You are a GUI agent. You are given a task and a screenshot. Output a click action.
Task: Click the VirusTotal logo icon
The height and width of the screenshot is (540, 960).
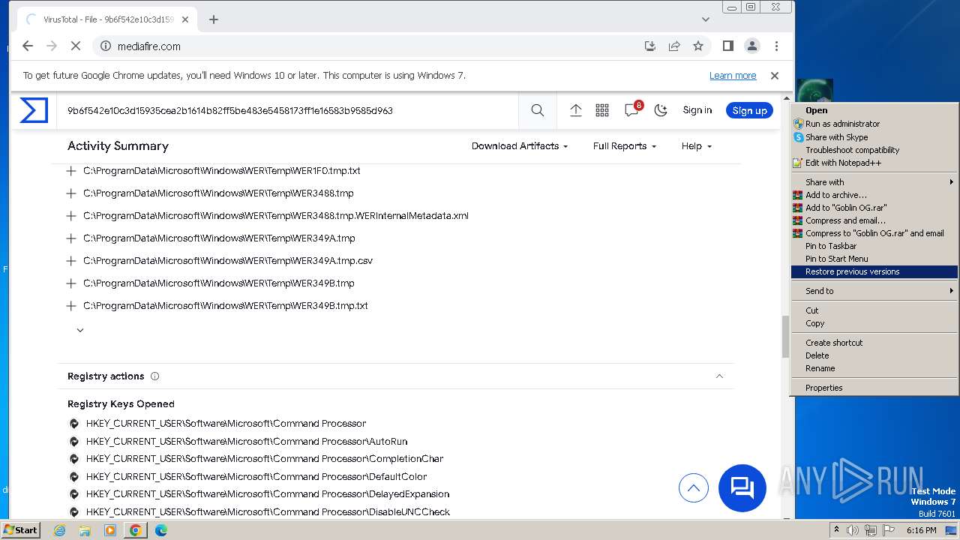click(x=34, y=110)
